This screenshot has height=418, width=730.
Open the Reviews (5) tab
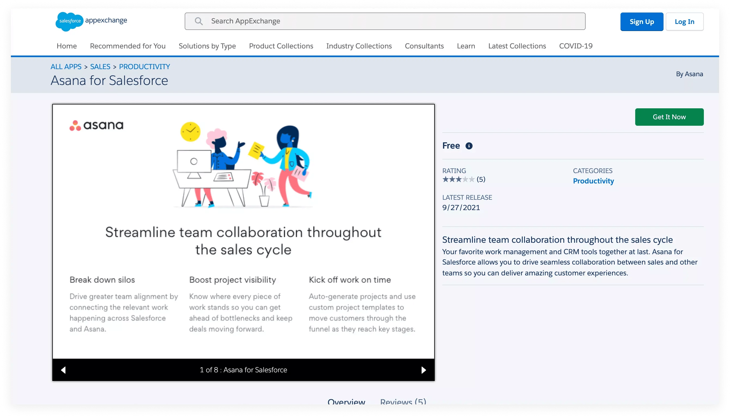click(x=403, y=402)
